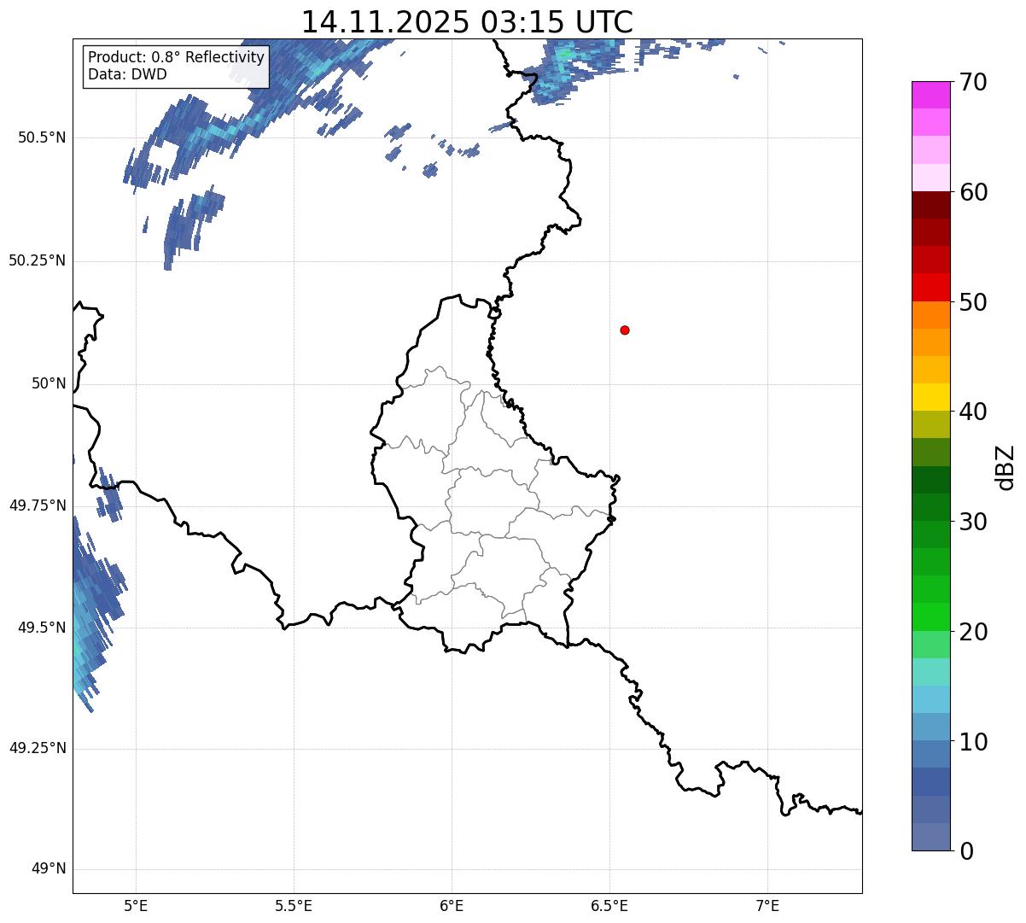Click the 'Data: DWD' label
Image resolution: width=1026 pixels, height=923 pixels.
click(127, 74)
